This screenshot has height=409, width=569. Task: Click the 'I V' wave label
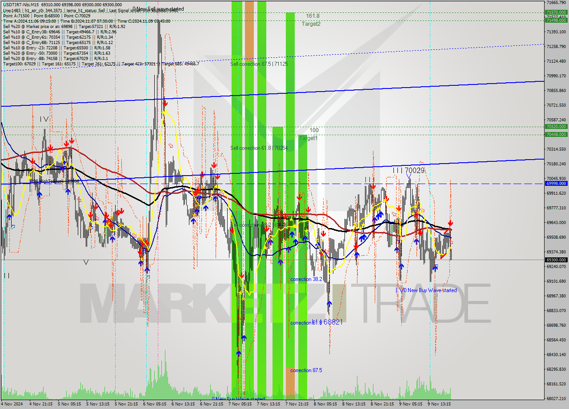[44, 119]
